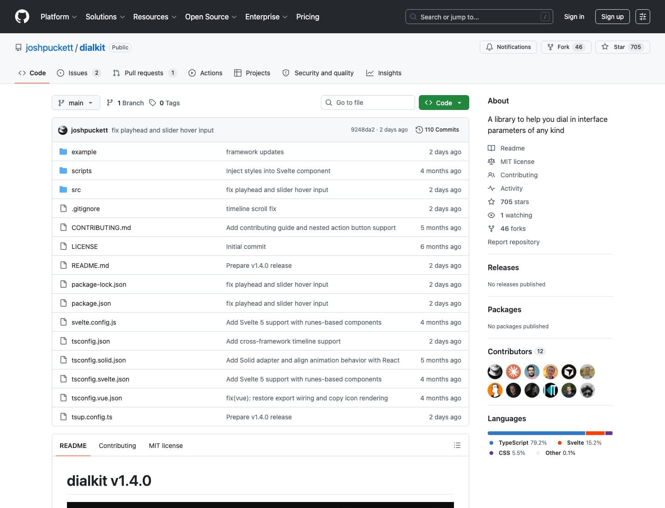This screenshot has height=508, width=665.
Task: Click the tag icon beside 0 Tags
Action: pyautogui.click(x=153, y=103)
